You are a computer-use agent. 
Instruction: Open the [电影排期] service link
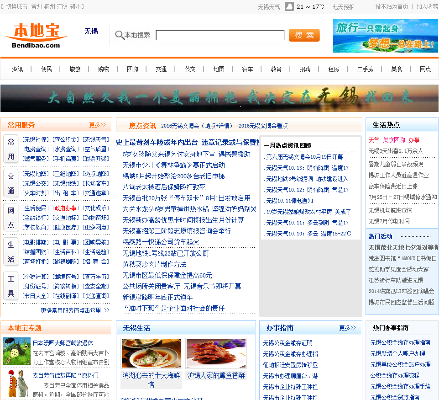(x=36, y=242)
